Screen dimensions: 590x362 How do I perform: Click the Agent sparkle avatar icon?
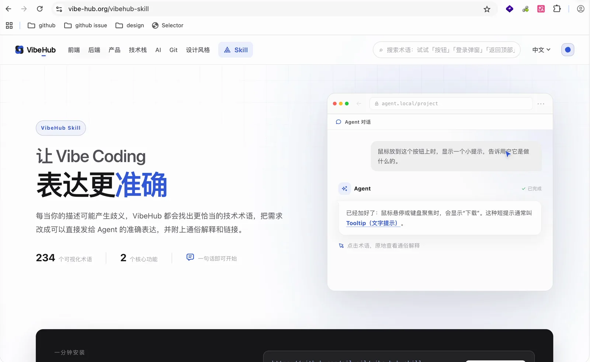[x=344, y=188]
